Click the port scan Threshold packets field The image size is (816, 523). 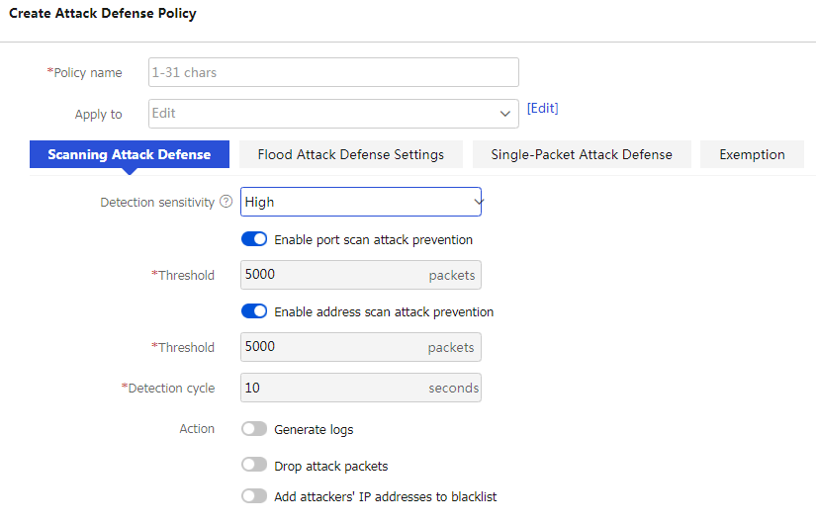361,275
